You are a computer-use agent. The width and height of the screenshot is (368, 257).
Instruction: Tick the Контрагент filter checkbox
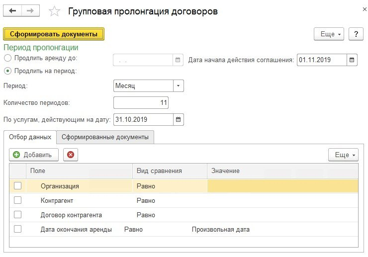[18, 200]
